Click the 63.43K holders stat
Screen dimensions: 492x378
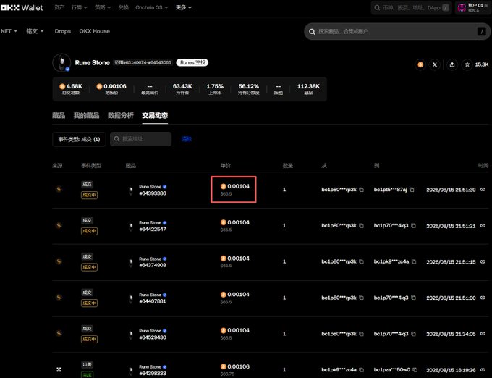tap(182, 89)
